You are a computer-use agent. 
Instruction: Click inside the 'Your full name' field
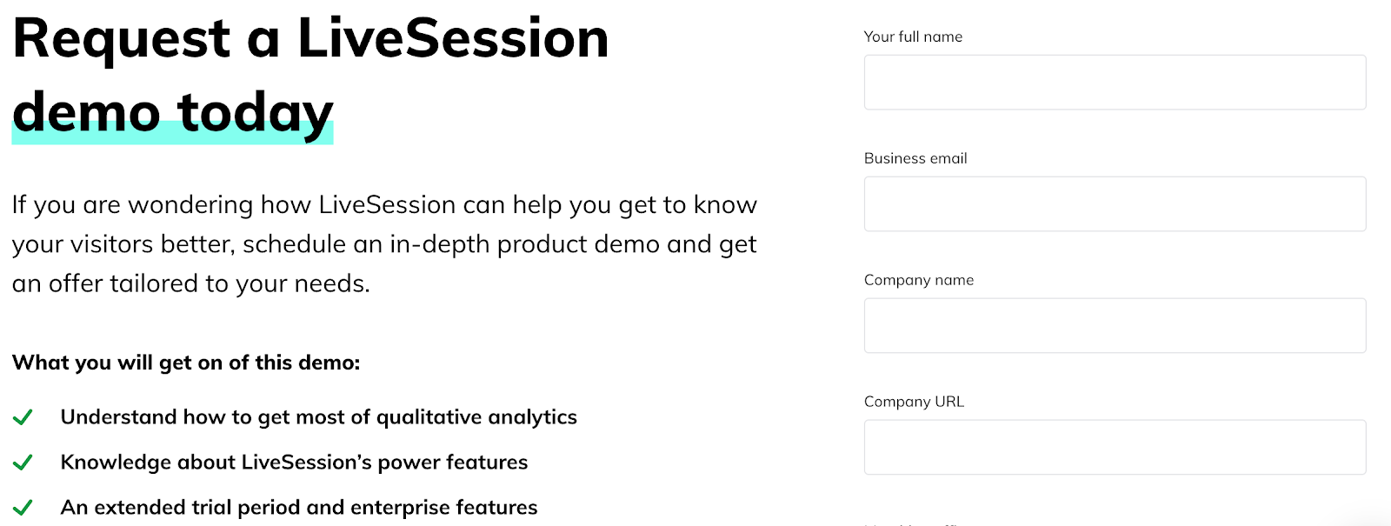coord(1115,82)
